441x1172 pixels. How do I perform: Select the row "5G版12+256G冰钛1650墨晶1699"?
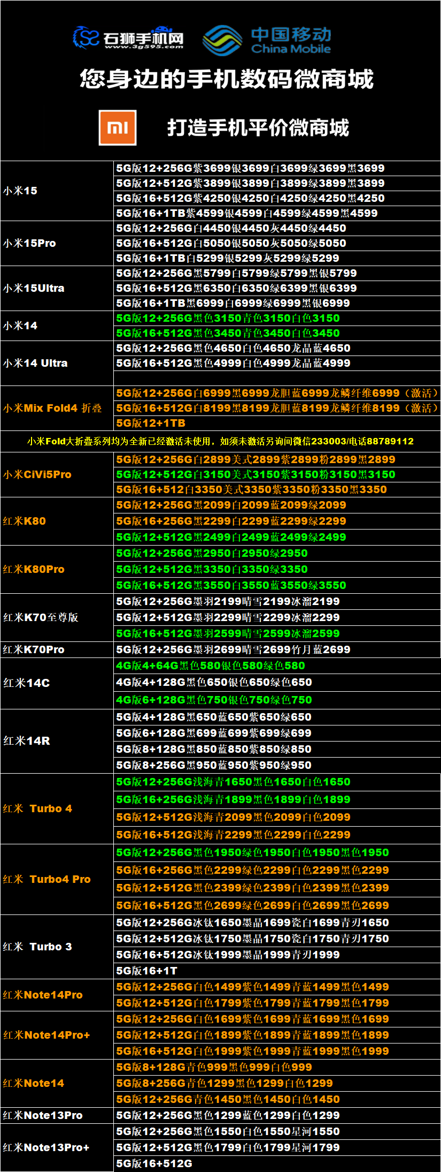coord(277,923)
